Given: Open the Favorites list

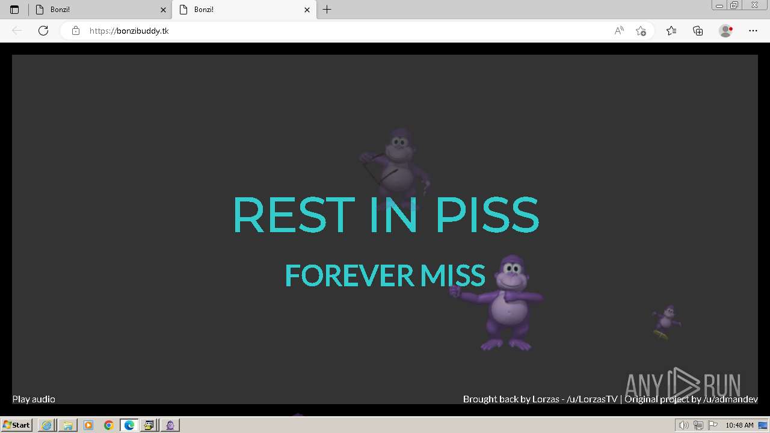Looking at the screenshot, I should 671,31.
